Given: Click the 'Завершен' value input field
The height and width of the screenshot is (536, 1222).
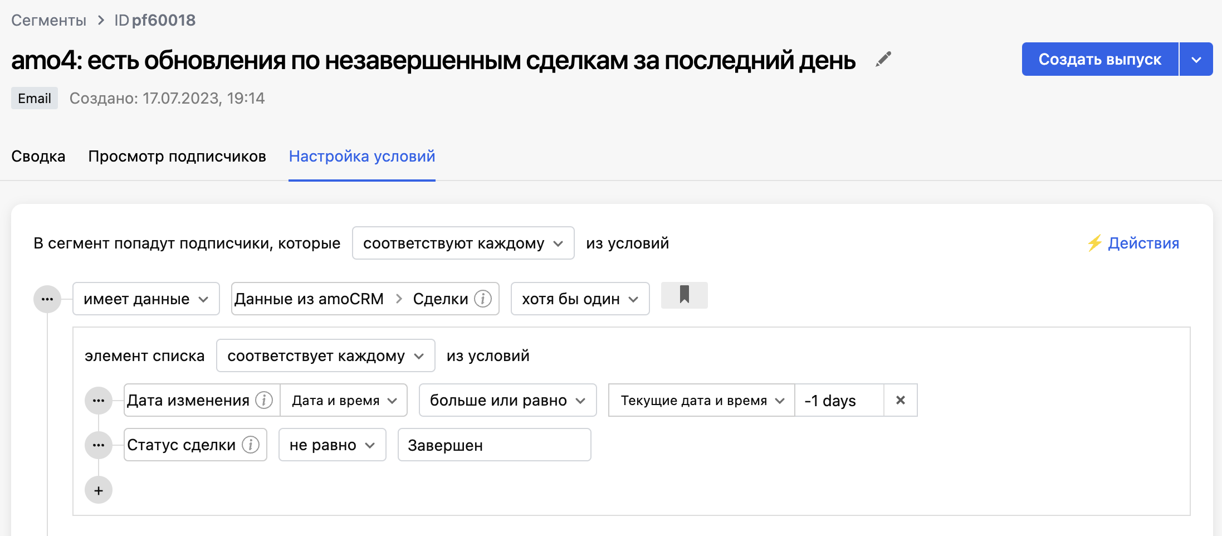Looking at the screenshot, I should (494, 445).
